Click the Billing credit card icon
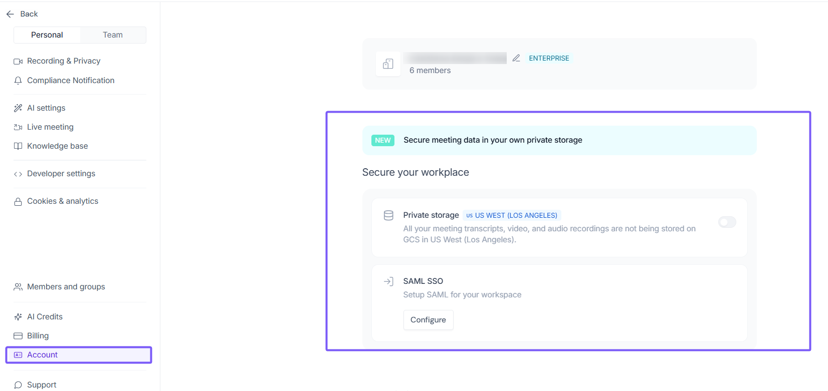The width and height of the screenshot is (828, 391). [x=18, y=336]
